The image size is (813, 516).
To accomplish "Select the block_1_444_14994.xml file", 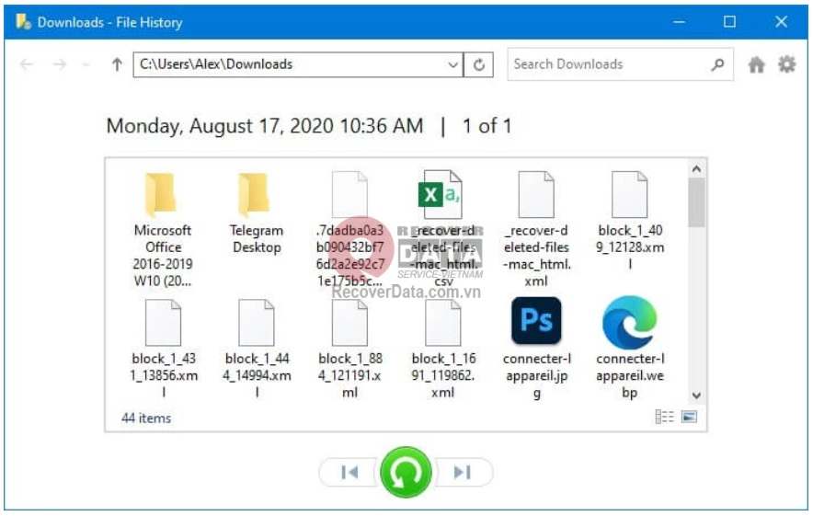I will click(x=257, y=349).
